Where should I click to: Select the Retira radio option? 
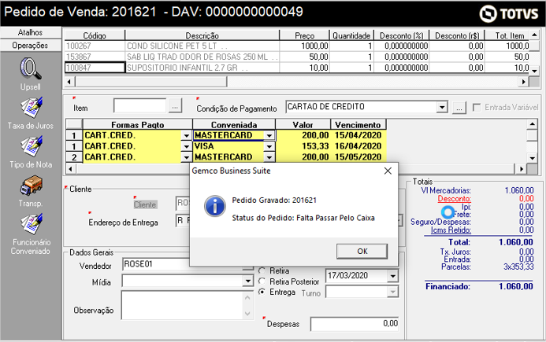262,270
